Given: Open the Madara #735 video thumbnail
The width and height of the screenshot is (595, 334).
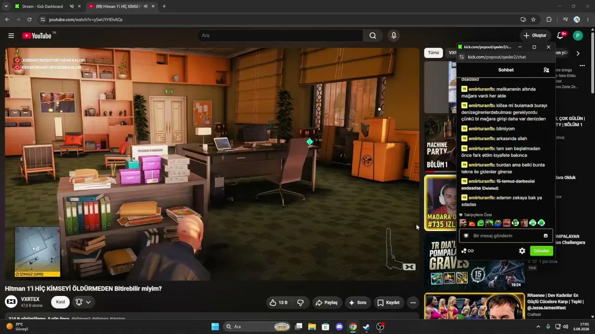Looking at the screenshot, I should point(440,203).
